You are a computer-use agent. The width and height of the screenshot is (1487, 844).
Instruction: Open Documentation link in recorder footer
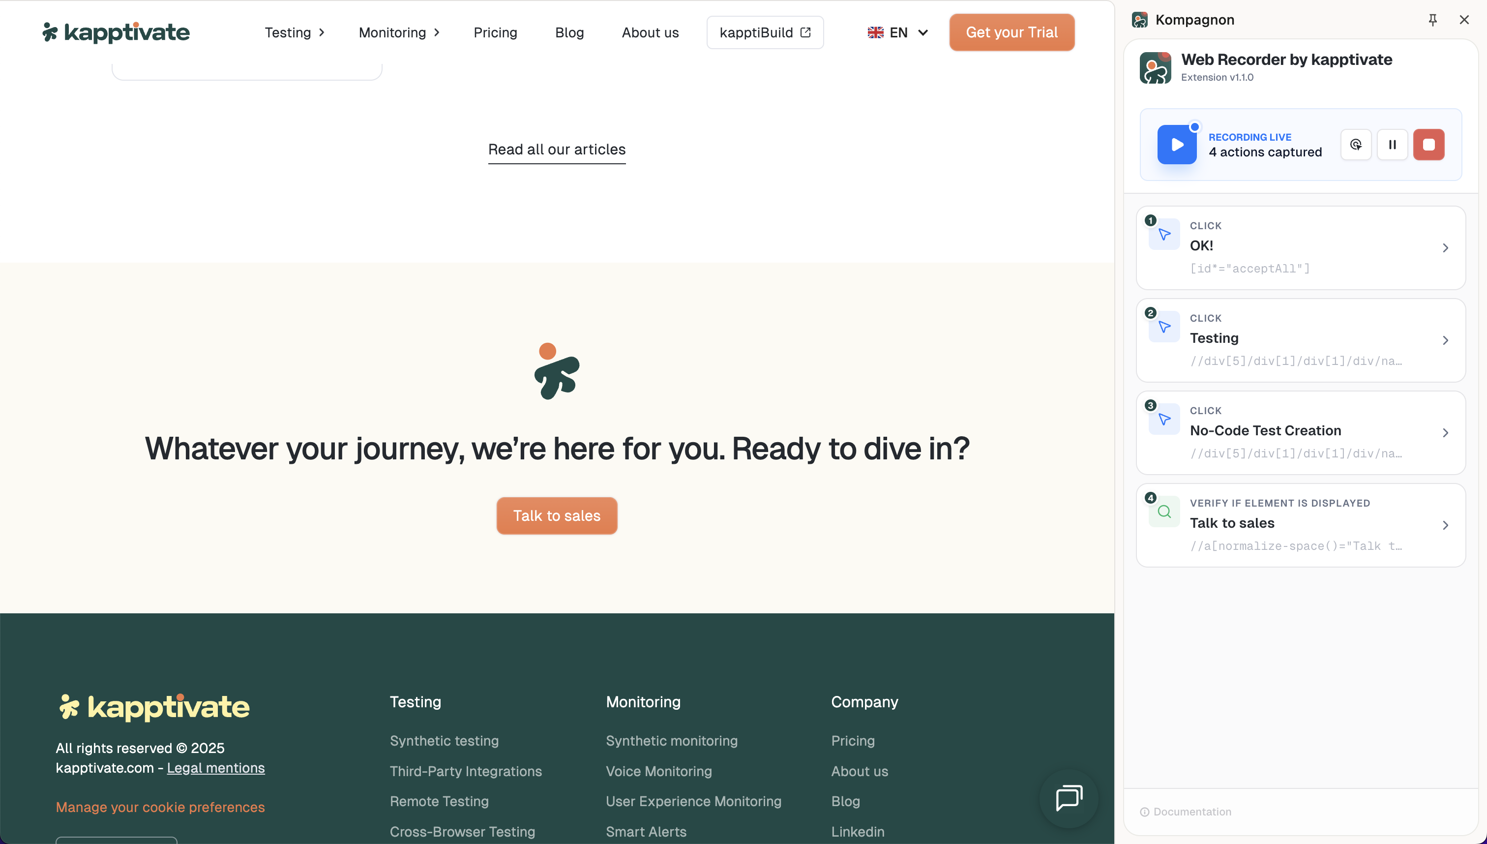click(x=1191, y=812)
